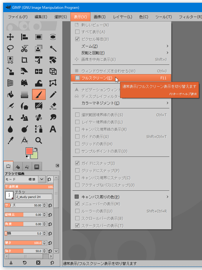The width and height of the screenshot is (202, 270).
Task: Select the By Color Select tool
Action: [10, 60]
